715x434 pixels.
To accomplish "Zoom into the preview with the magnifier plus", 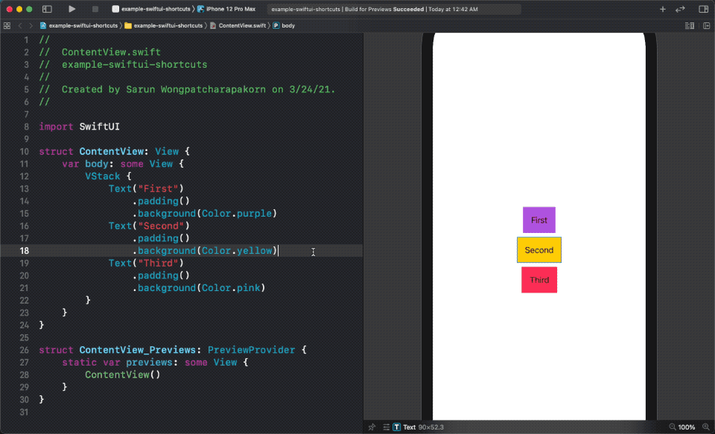I will tap(705, 427).
